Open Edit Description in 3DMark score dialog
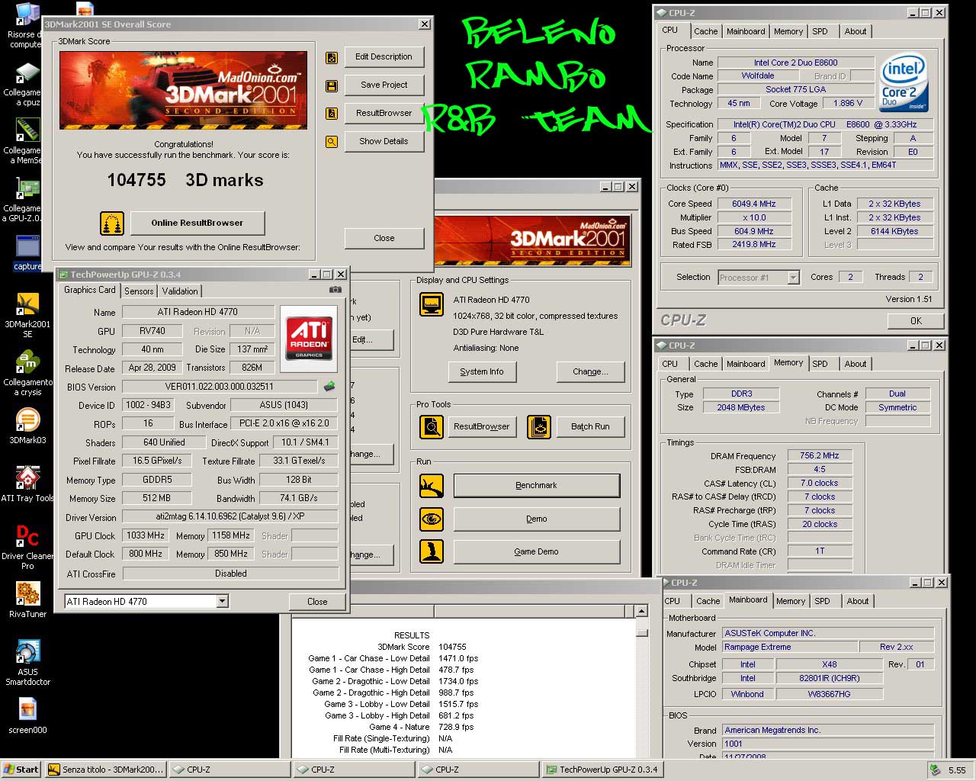The image size is (976, 781). (384, 56)
